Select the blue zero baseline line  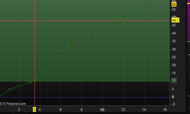tap(85, 97)
